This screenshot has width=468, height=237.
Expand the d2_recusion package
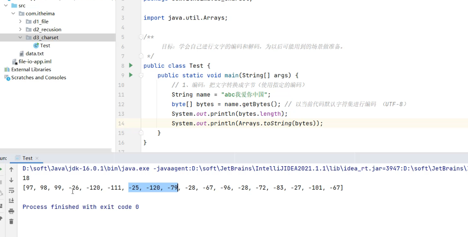coord(20,29)
